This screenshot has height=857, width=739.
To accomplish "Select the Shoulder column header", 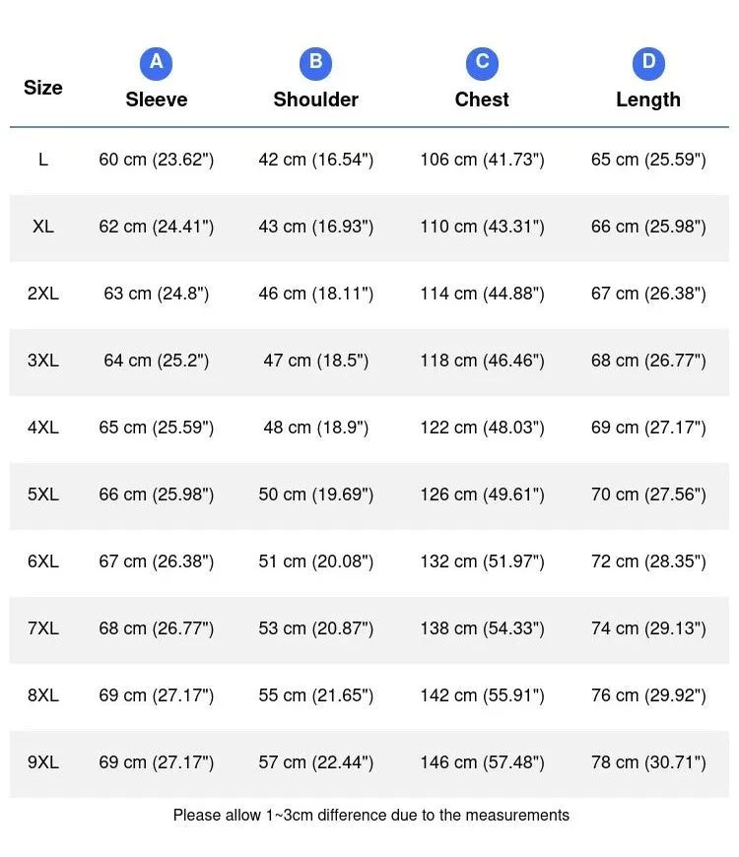I will tap(316, 99).
